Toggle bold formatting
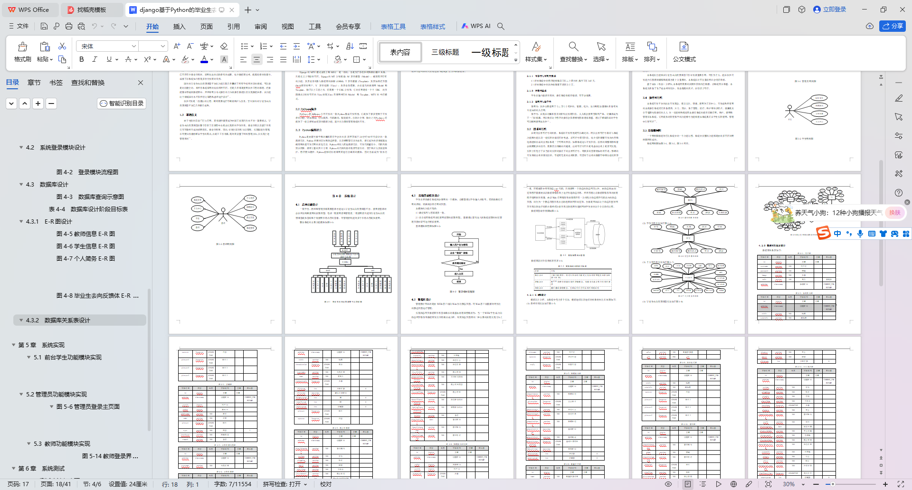The image size is (912, 490). (82, 59)
